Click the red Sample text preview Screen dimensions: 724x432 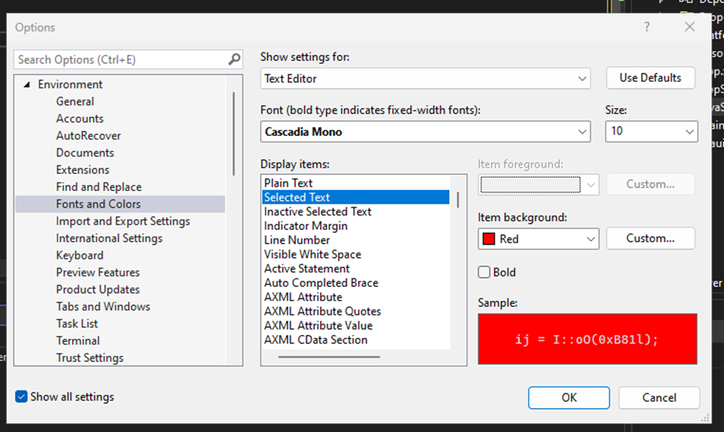587,338
